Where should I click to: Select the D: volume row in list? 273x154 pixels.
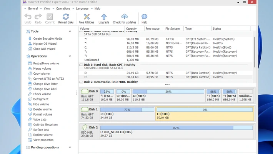(166, 73)
